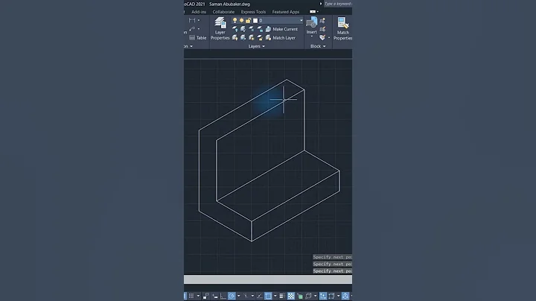This screenshot has height=301, width=536.
Task: Toggle 3D Object Snap in status bar
Action: [x=308, y=296]
